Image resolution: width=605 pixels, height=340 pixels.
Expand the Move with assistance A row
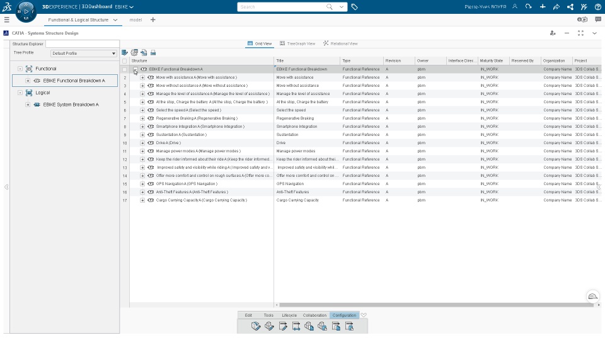(x=142, y=77)
